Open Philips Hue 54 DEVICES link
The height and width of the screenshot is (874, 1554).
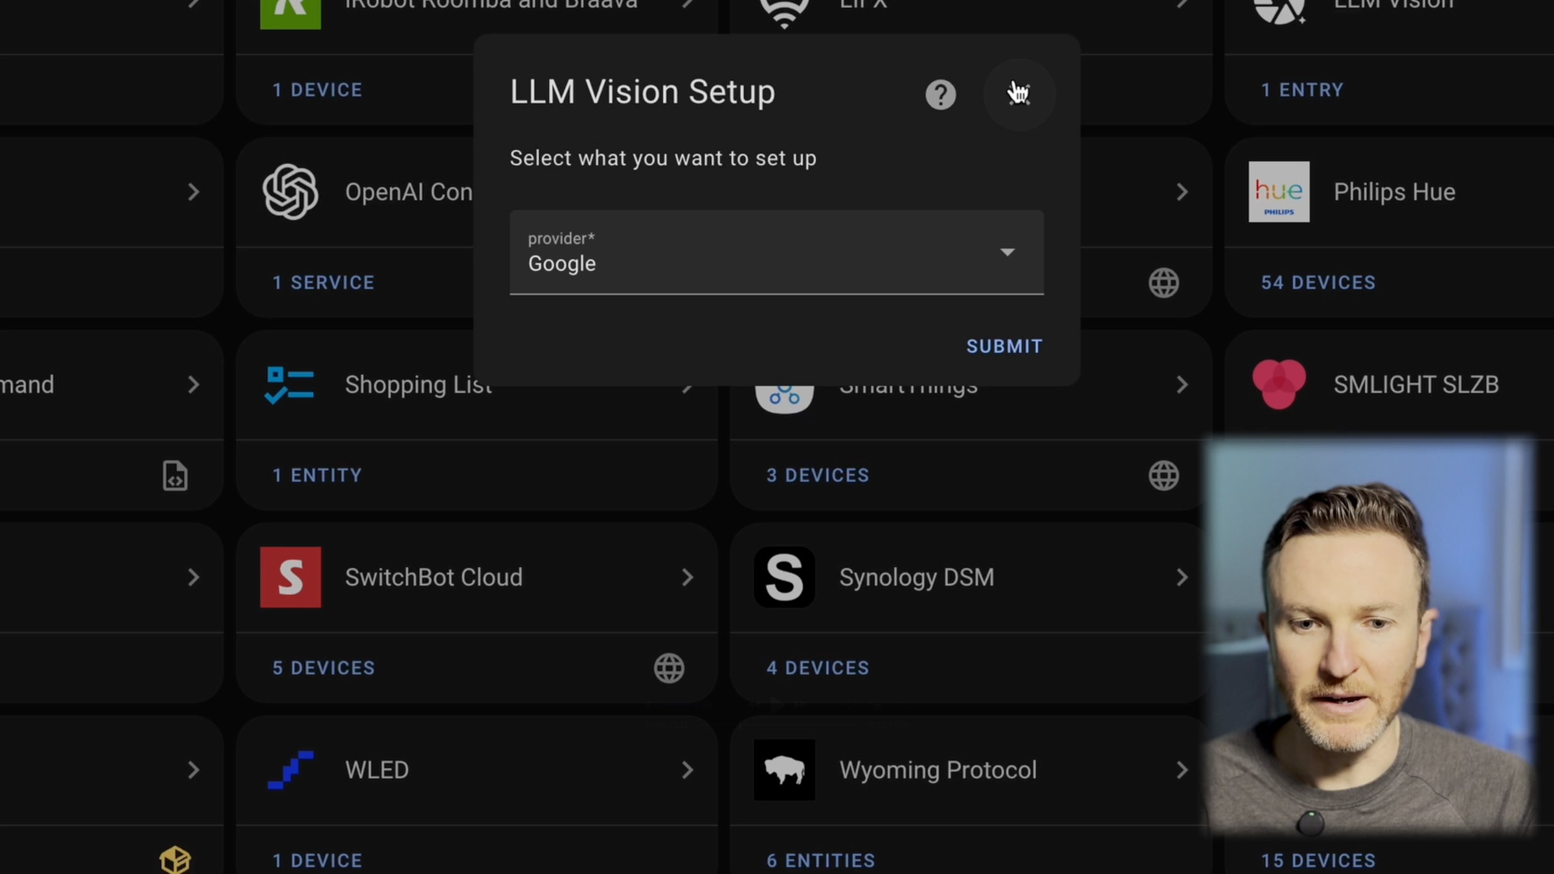click(1318, 282)
